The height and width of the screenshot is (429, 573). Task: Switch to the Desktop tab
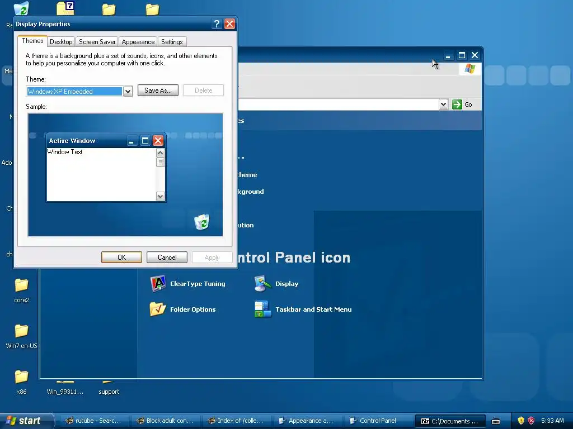61,41
